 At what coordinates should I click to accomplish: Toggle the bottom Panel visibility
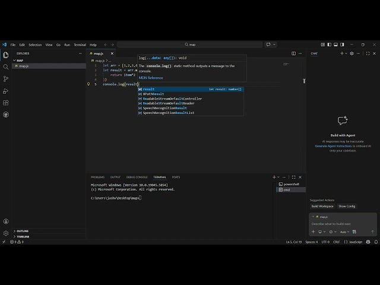point(335,45)
